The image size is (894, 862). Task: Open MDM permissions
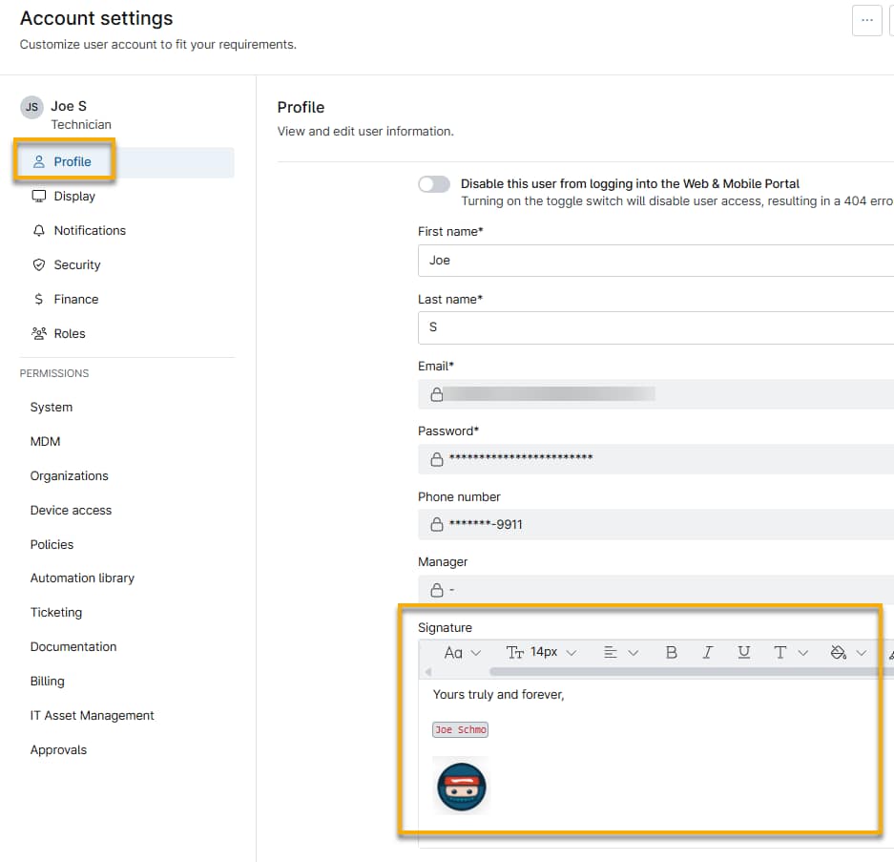pyautogui.click(x=45, y=442)
